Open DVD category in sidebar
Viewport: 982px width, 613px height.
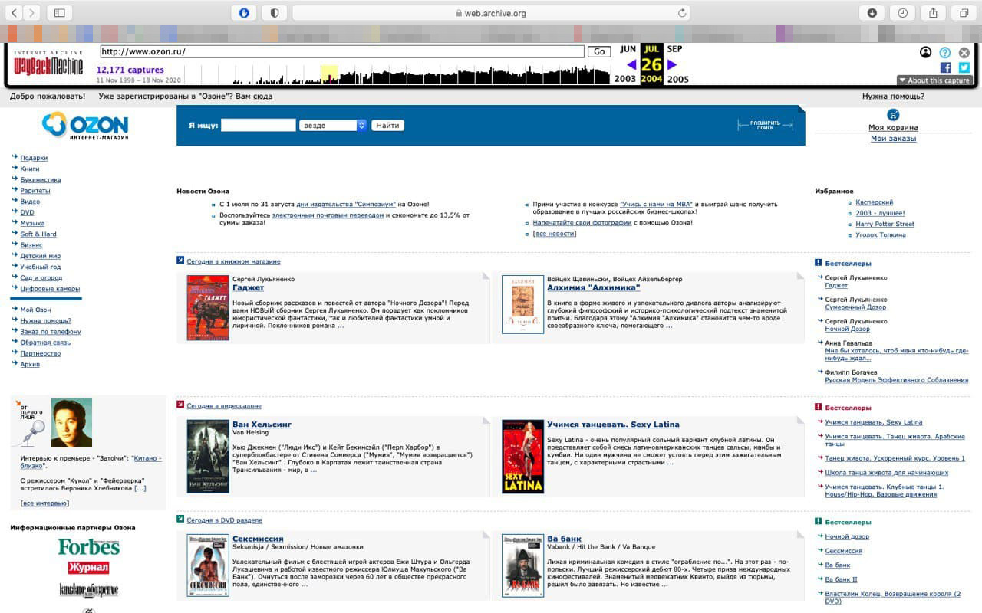[x=28, y=212]
